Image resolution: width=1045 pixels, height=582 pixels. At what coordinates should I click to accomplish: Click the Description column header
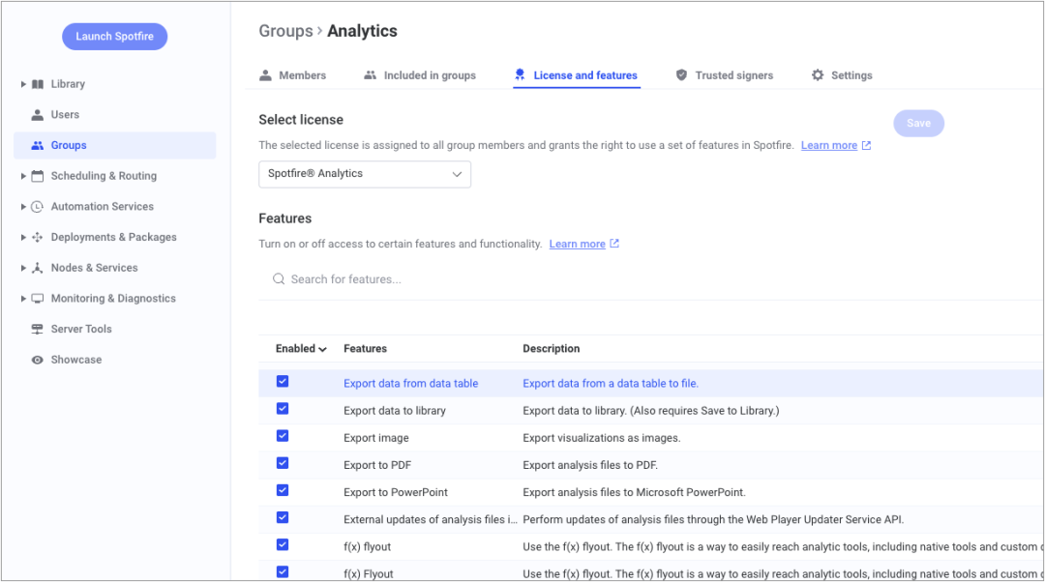pos(552,349)
